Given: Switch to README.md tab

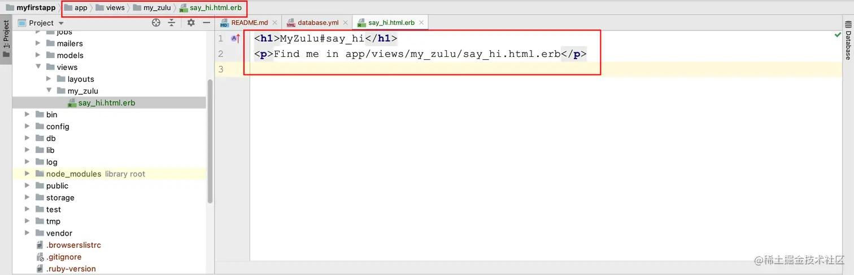Looking at the screenshot, I should coord(249,23).
